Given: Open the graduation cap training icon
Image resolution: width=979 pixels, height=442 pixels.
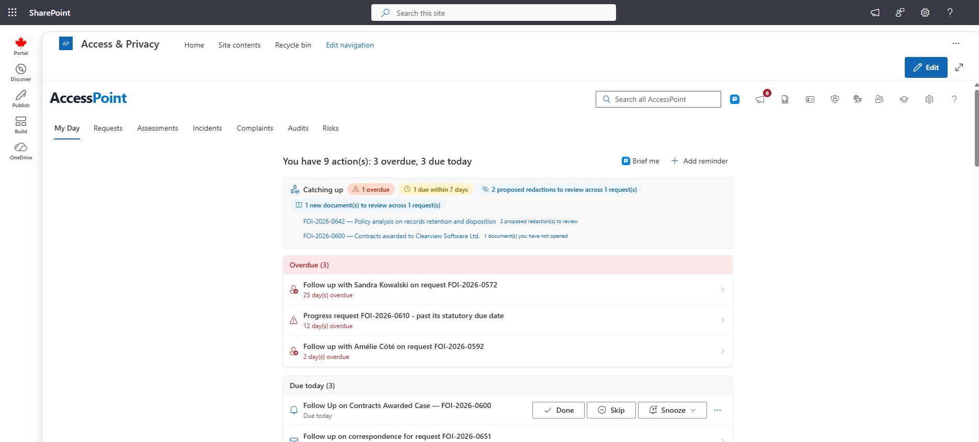Looking at the screenshot, I should (904, 99).
